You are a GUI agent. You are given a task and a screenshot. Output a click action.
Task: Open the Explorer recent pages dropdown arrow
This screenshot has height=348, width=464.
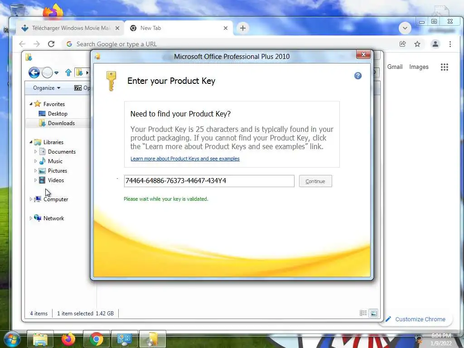coord(57,72)
